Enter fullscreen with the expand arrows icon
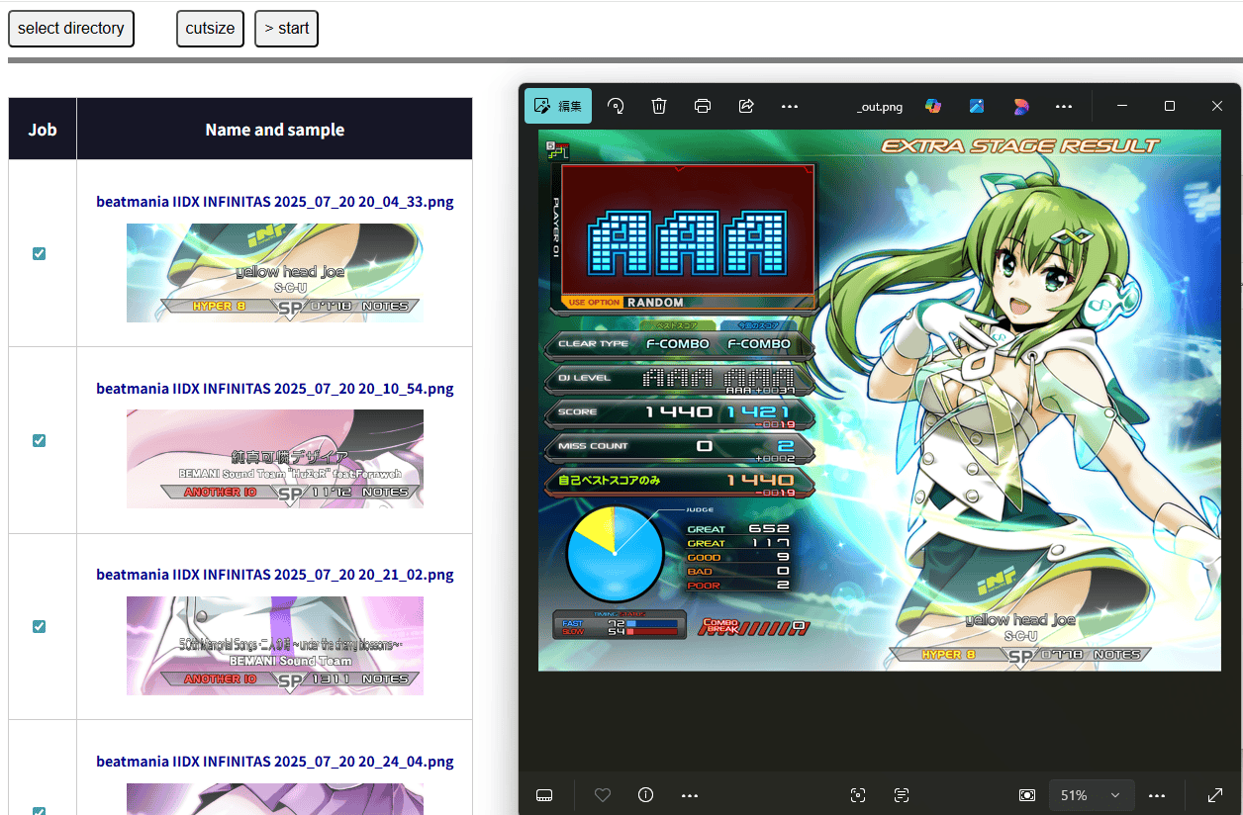 click(x=1215, y=795)
